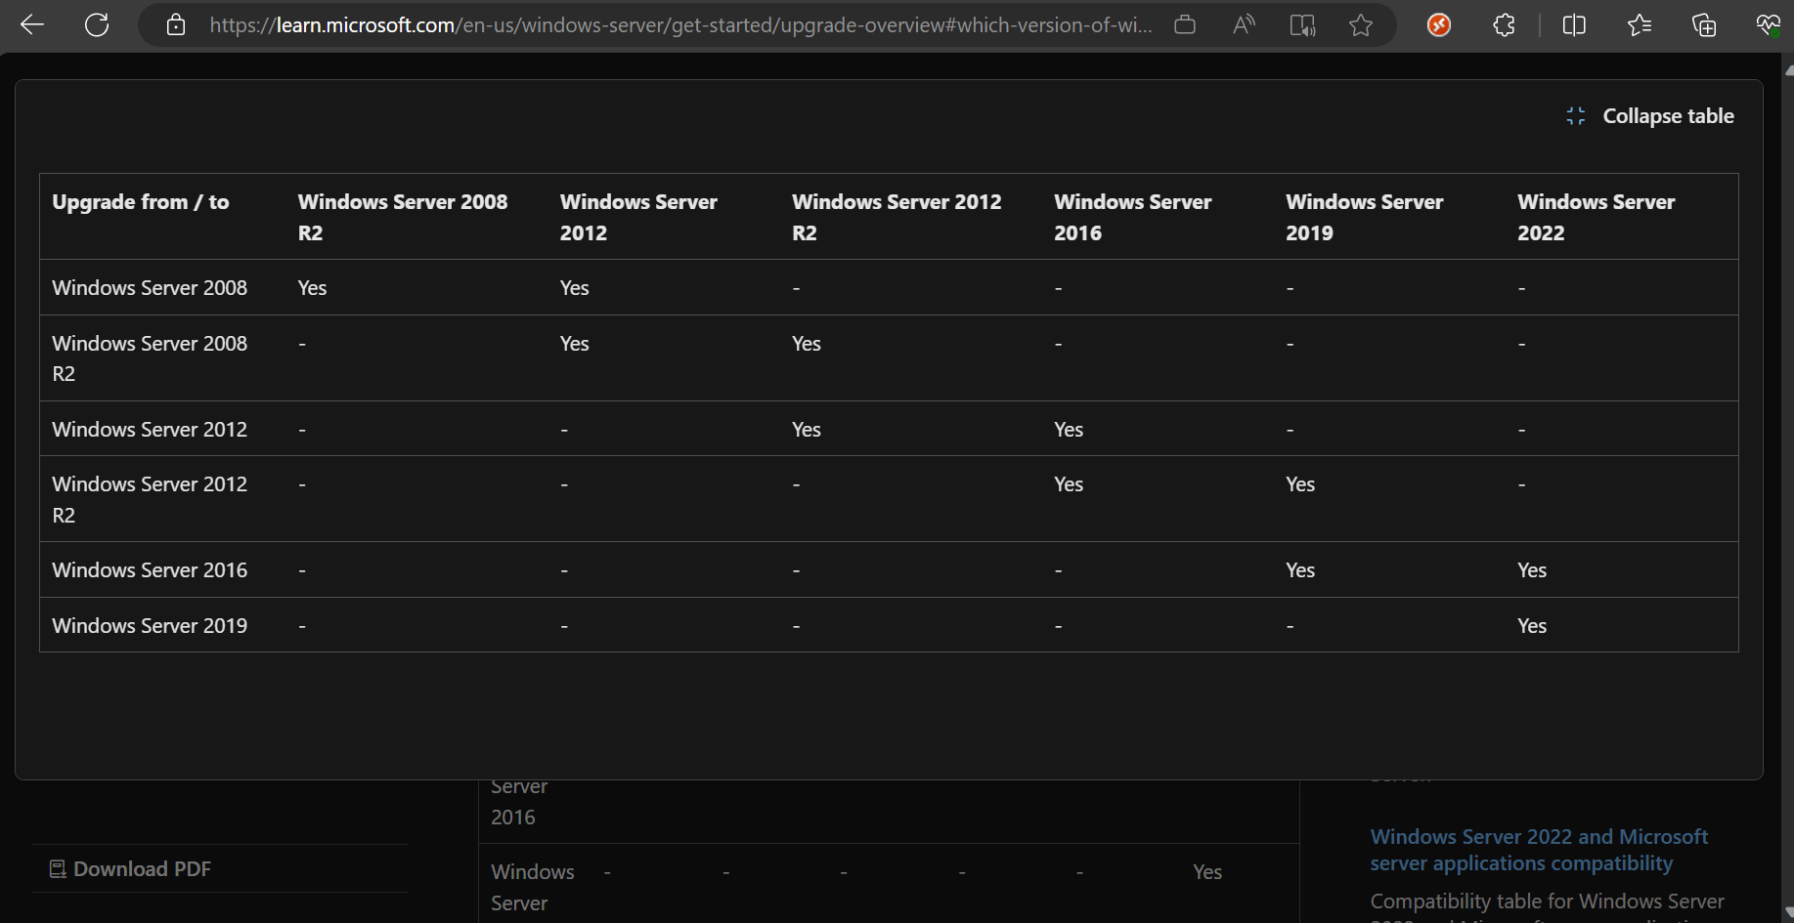Open the orange remote desktop extension icon
1794x923 pixels.
coord(1439,24)
